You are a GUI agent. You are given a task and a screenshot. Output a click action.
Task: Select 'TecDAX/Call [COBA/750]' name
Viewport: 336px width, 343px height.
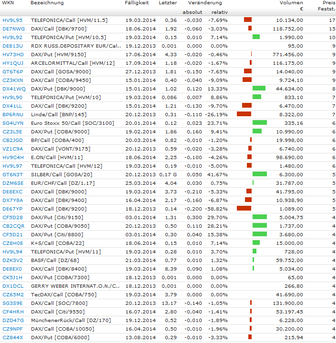(x=64, y=295)
